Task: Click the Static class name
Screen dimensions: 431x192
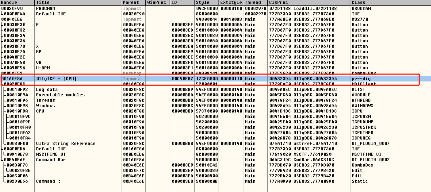Action: pos(360,181)
